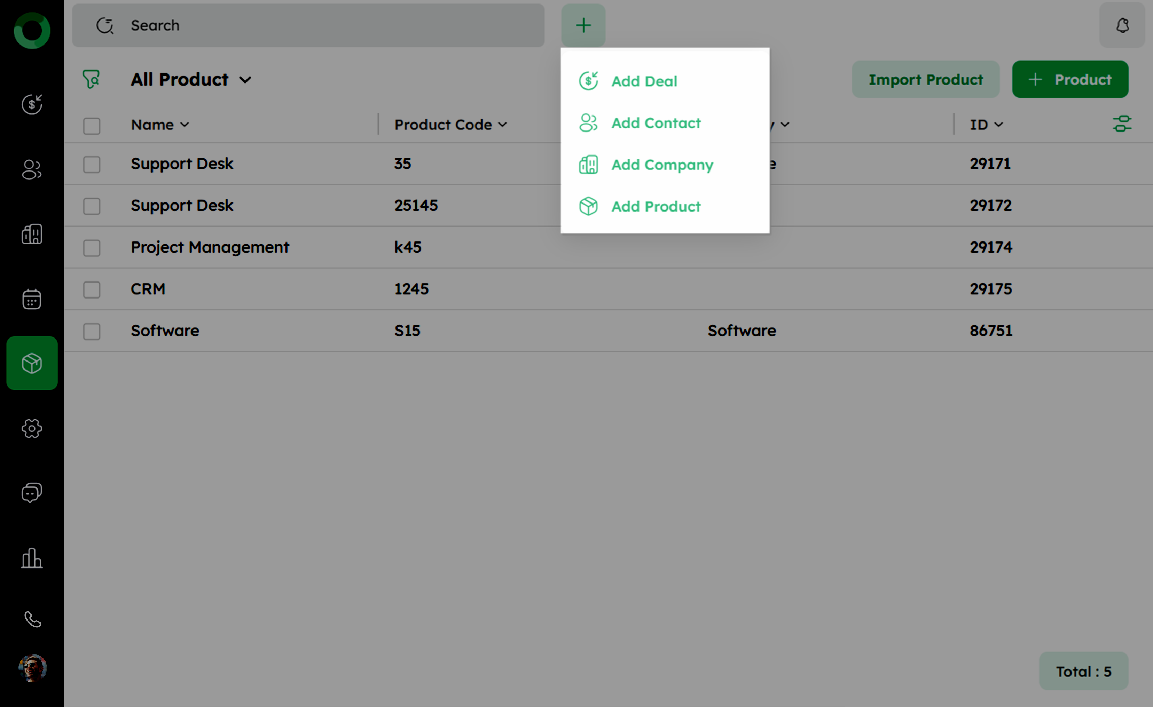Open the Contacts section in sidebar
This screenshot has width=1153, height=707.
click(32, 169)
